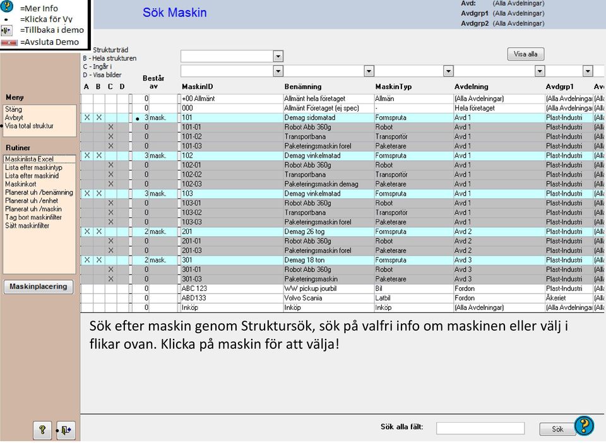
Task: Open Lista efter maskinid routine
Action: click(x=32, y=175)
